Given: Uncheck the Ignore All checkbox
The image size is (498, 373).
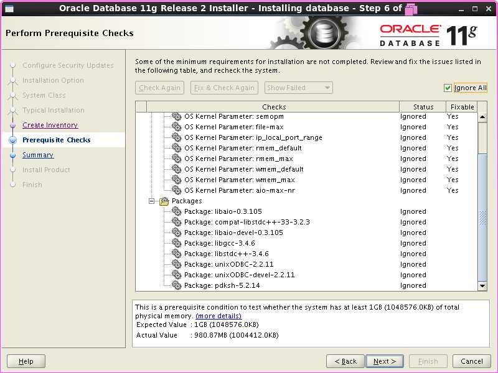Looking at the screenshot, I should 448,88.
